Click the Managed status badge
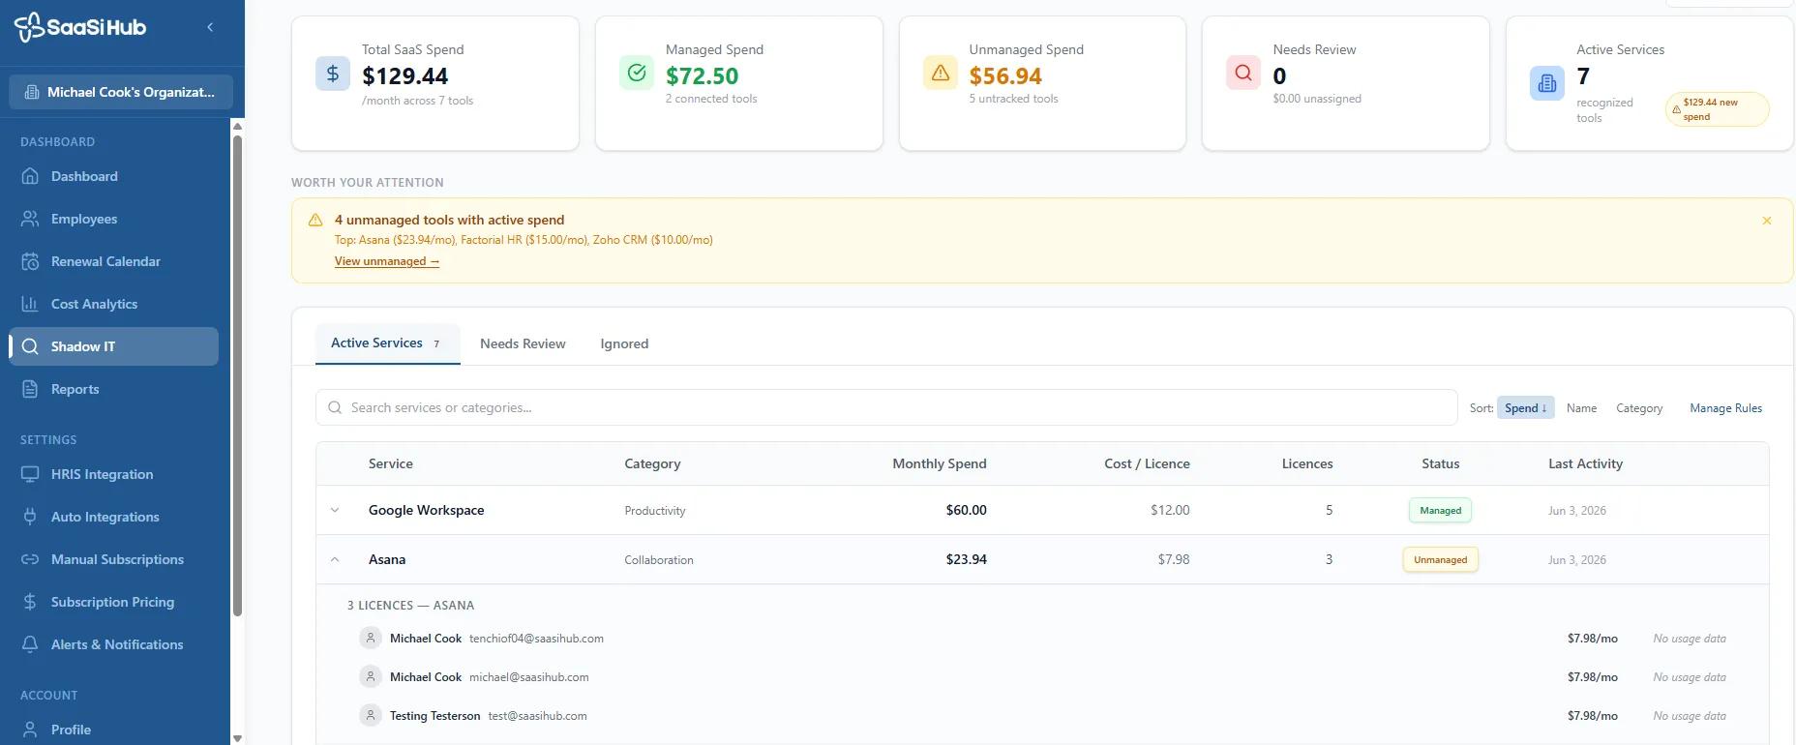This screenshot has height=745, width=1796. 1440,510
